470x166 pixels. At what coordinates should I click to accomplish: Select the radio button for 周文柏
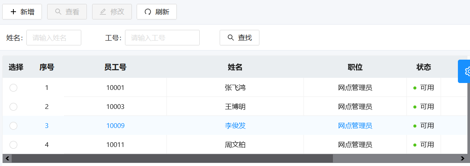pyautogui.click(x=13, y=145)
